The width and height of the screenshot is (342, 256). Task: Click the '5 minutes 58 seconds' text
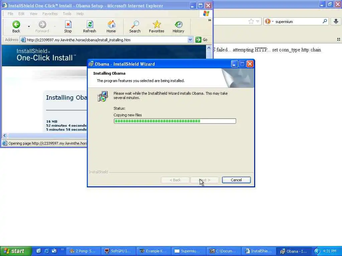tap(66, 129)
